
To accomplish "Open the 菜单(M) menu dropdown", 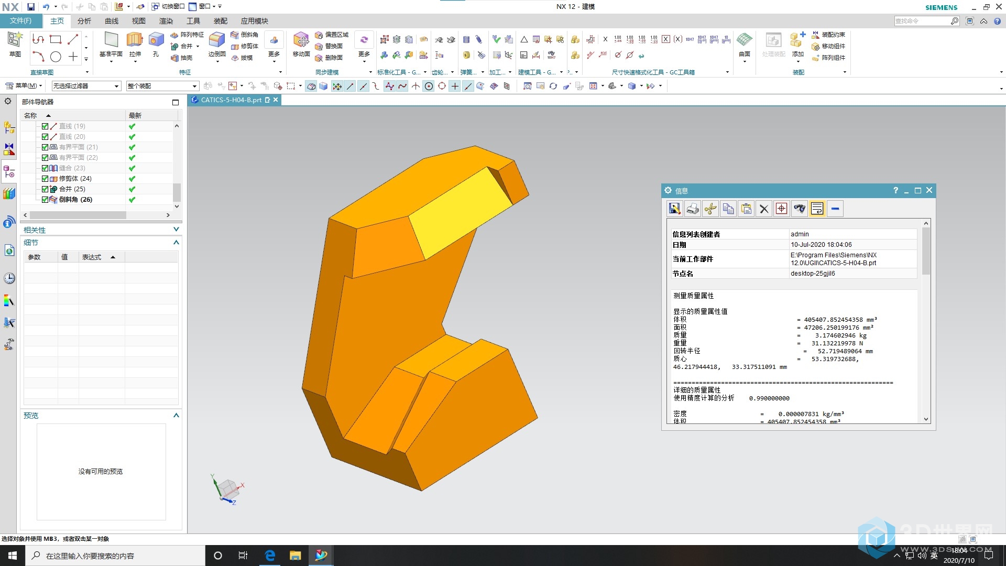I will [x=24, y=86].
